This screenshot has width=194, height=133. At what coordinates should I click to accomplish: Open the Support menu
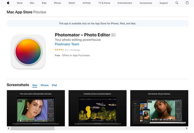164,3
